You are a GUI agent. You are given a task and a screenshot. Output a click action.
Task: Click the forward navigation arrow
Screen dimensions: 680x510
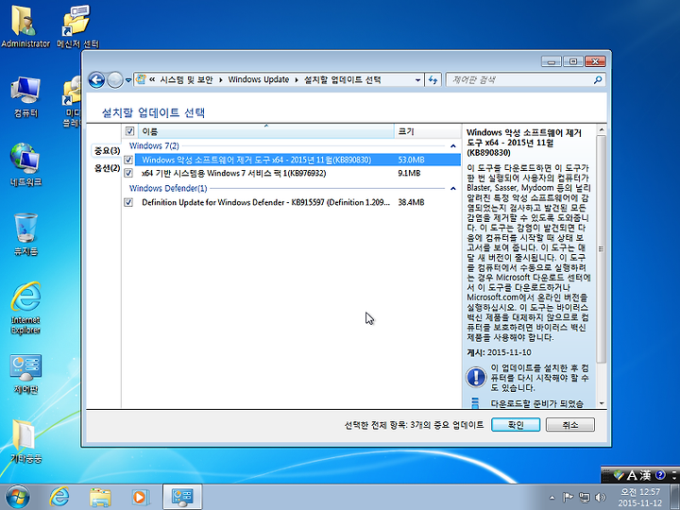pos(115,79)
